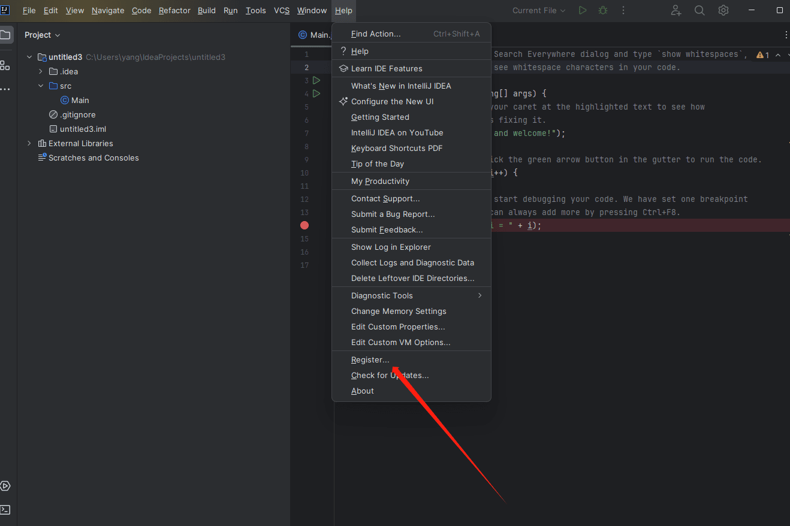Open Code With Me user icon
Image resolution: width=790 pixels, height=526 pixels.
[x=676, y=10]
